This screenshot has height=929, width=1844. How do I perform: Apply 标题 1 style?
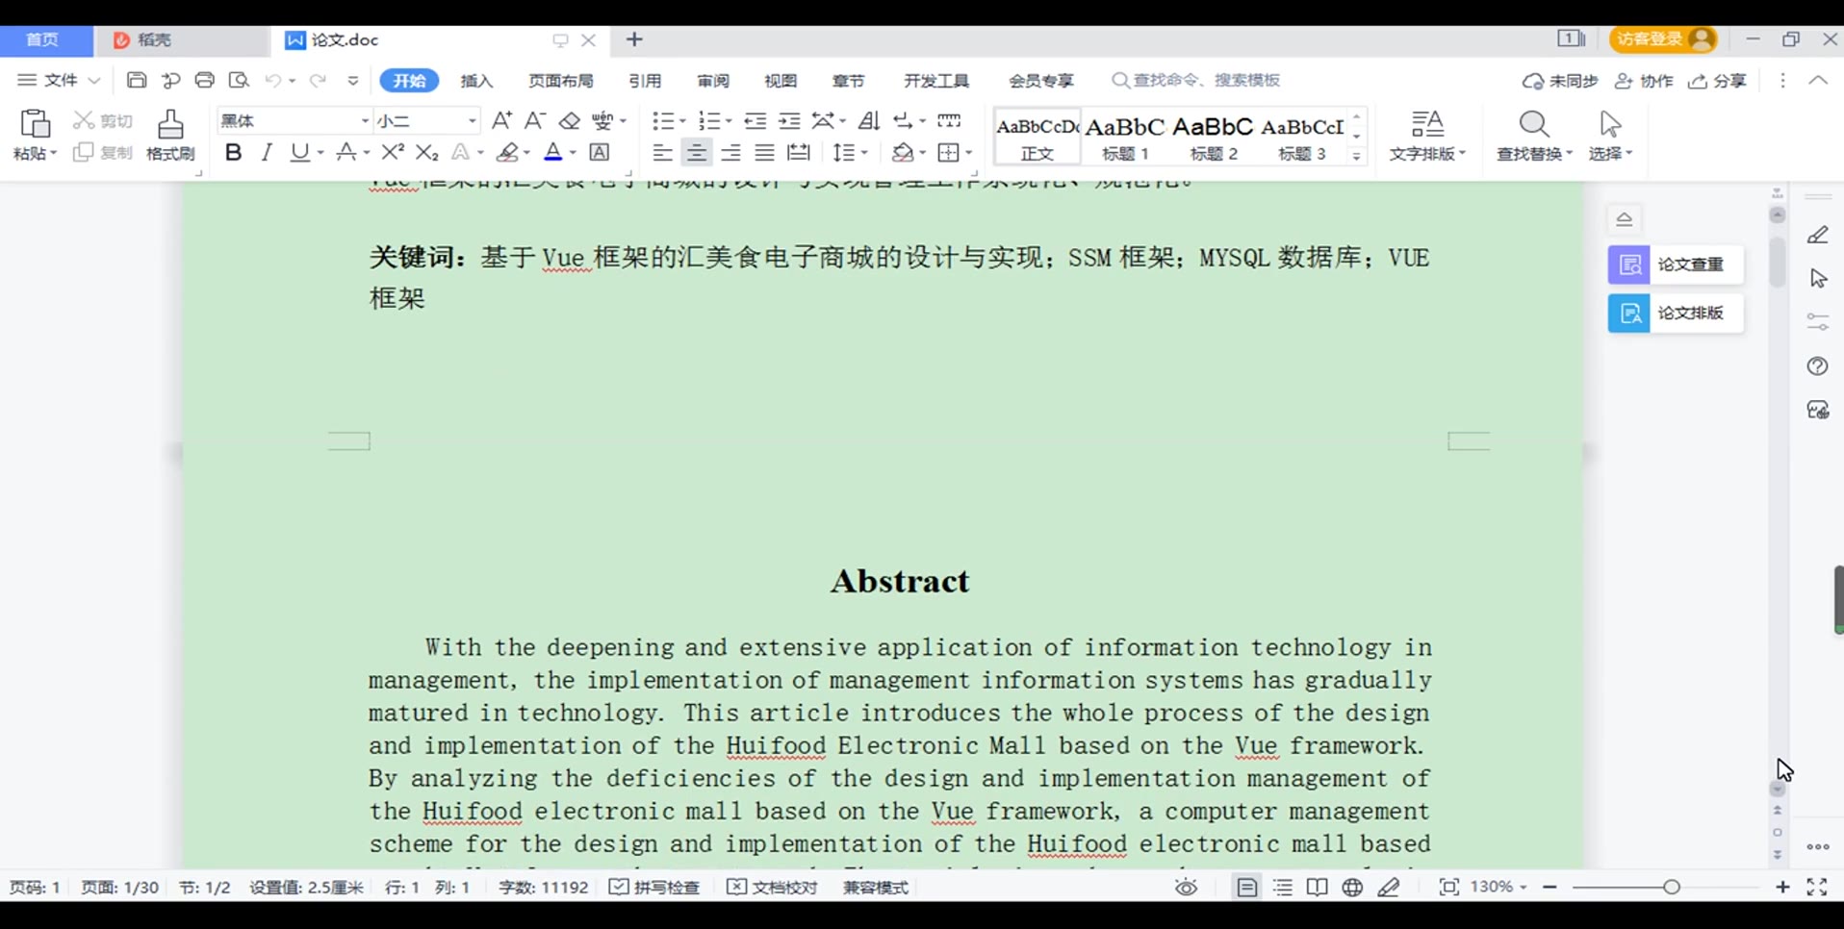coord(1125,137)
